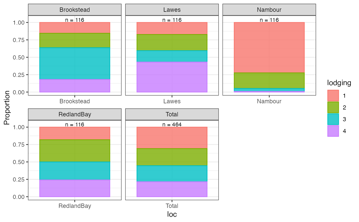359x222 pixels.
Task: Click the purple lodging 4 legend swatch
Action: [333, 131]
